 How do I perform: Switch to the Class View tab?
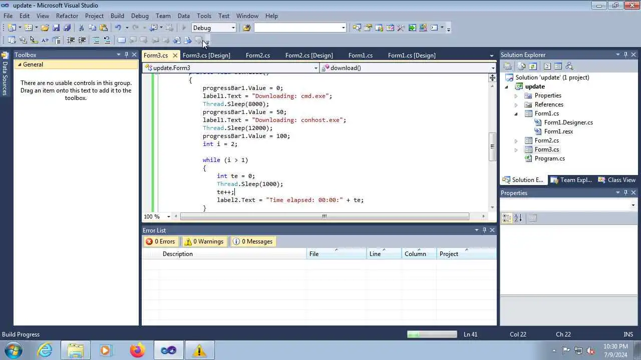click(x=617, y=180)
